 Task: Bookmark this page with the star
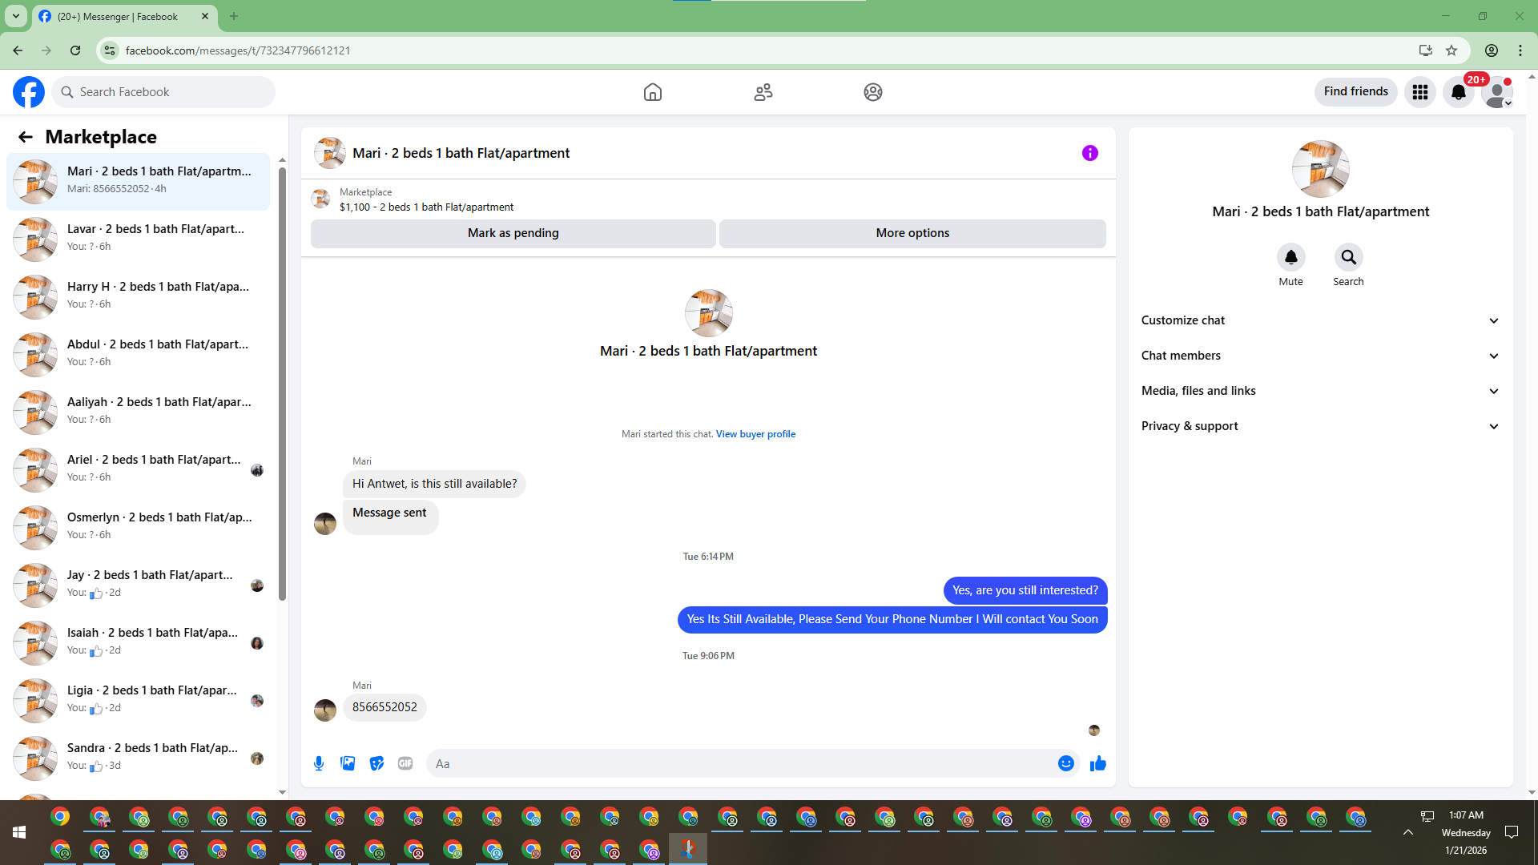tap(1451, 50)
